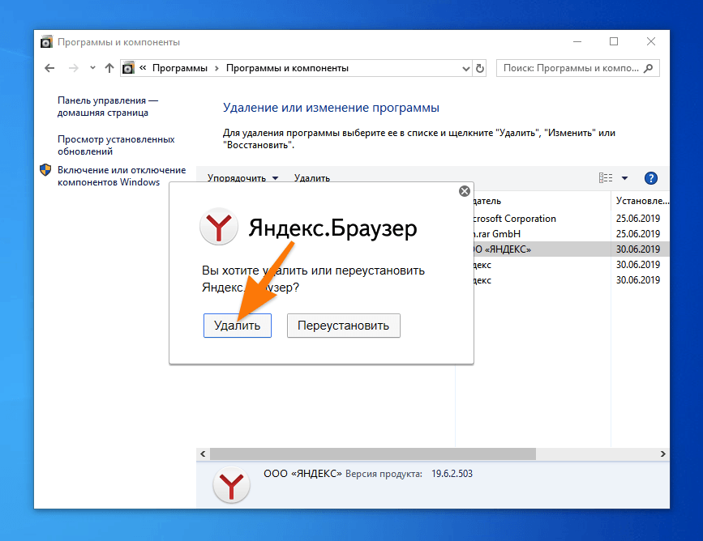Open recent locations chevron dropdown
This screenshot has height=541, width=703.
coord(92,68)
